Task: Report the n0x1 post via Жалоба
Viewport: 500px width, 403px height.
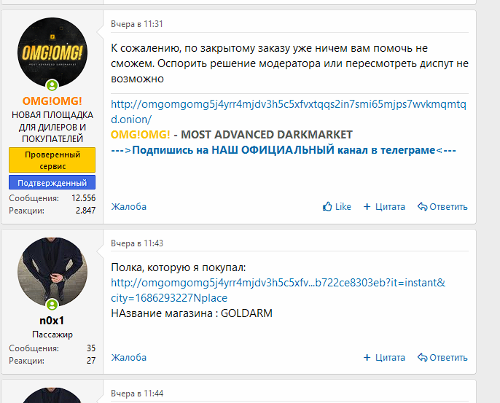Action: (x=128, y=358)
